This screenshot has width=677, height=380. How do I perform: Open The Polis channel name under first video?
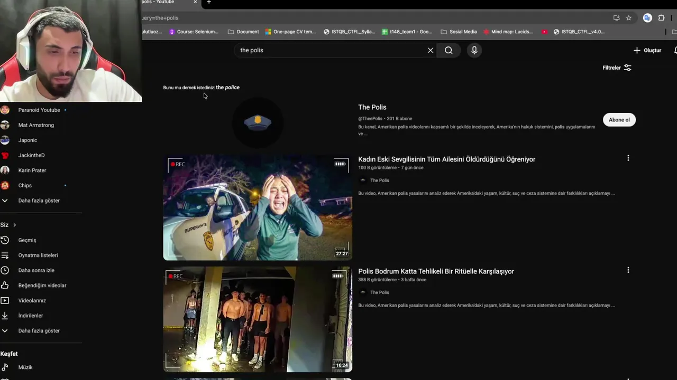379,180
